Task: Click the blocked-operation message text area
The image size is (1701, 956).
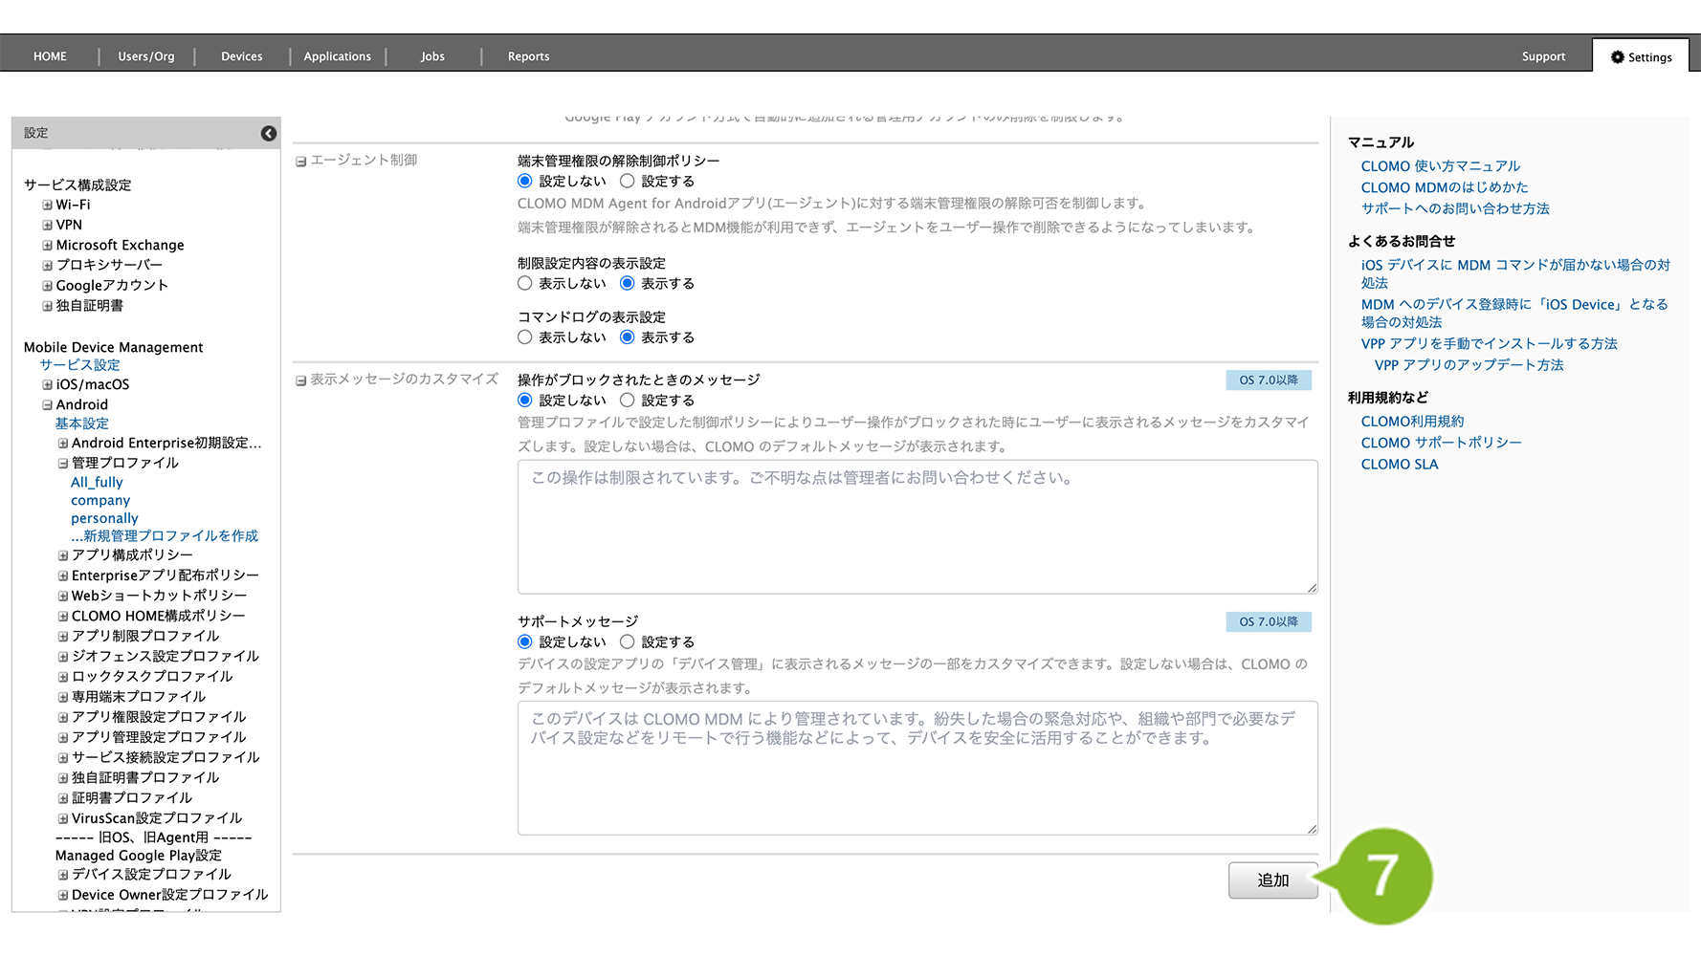Action: (917, 527)
